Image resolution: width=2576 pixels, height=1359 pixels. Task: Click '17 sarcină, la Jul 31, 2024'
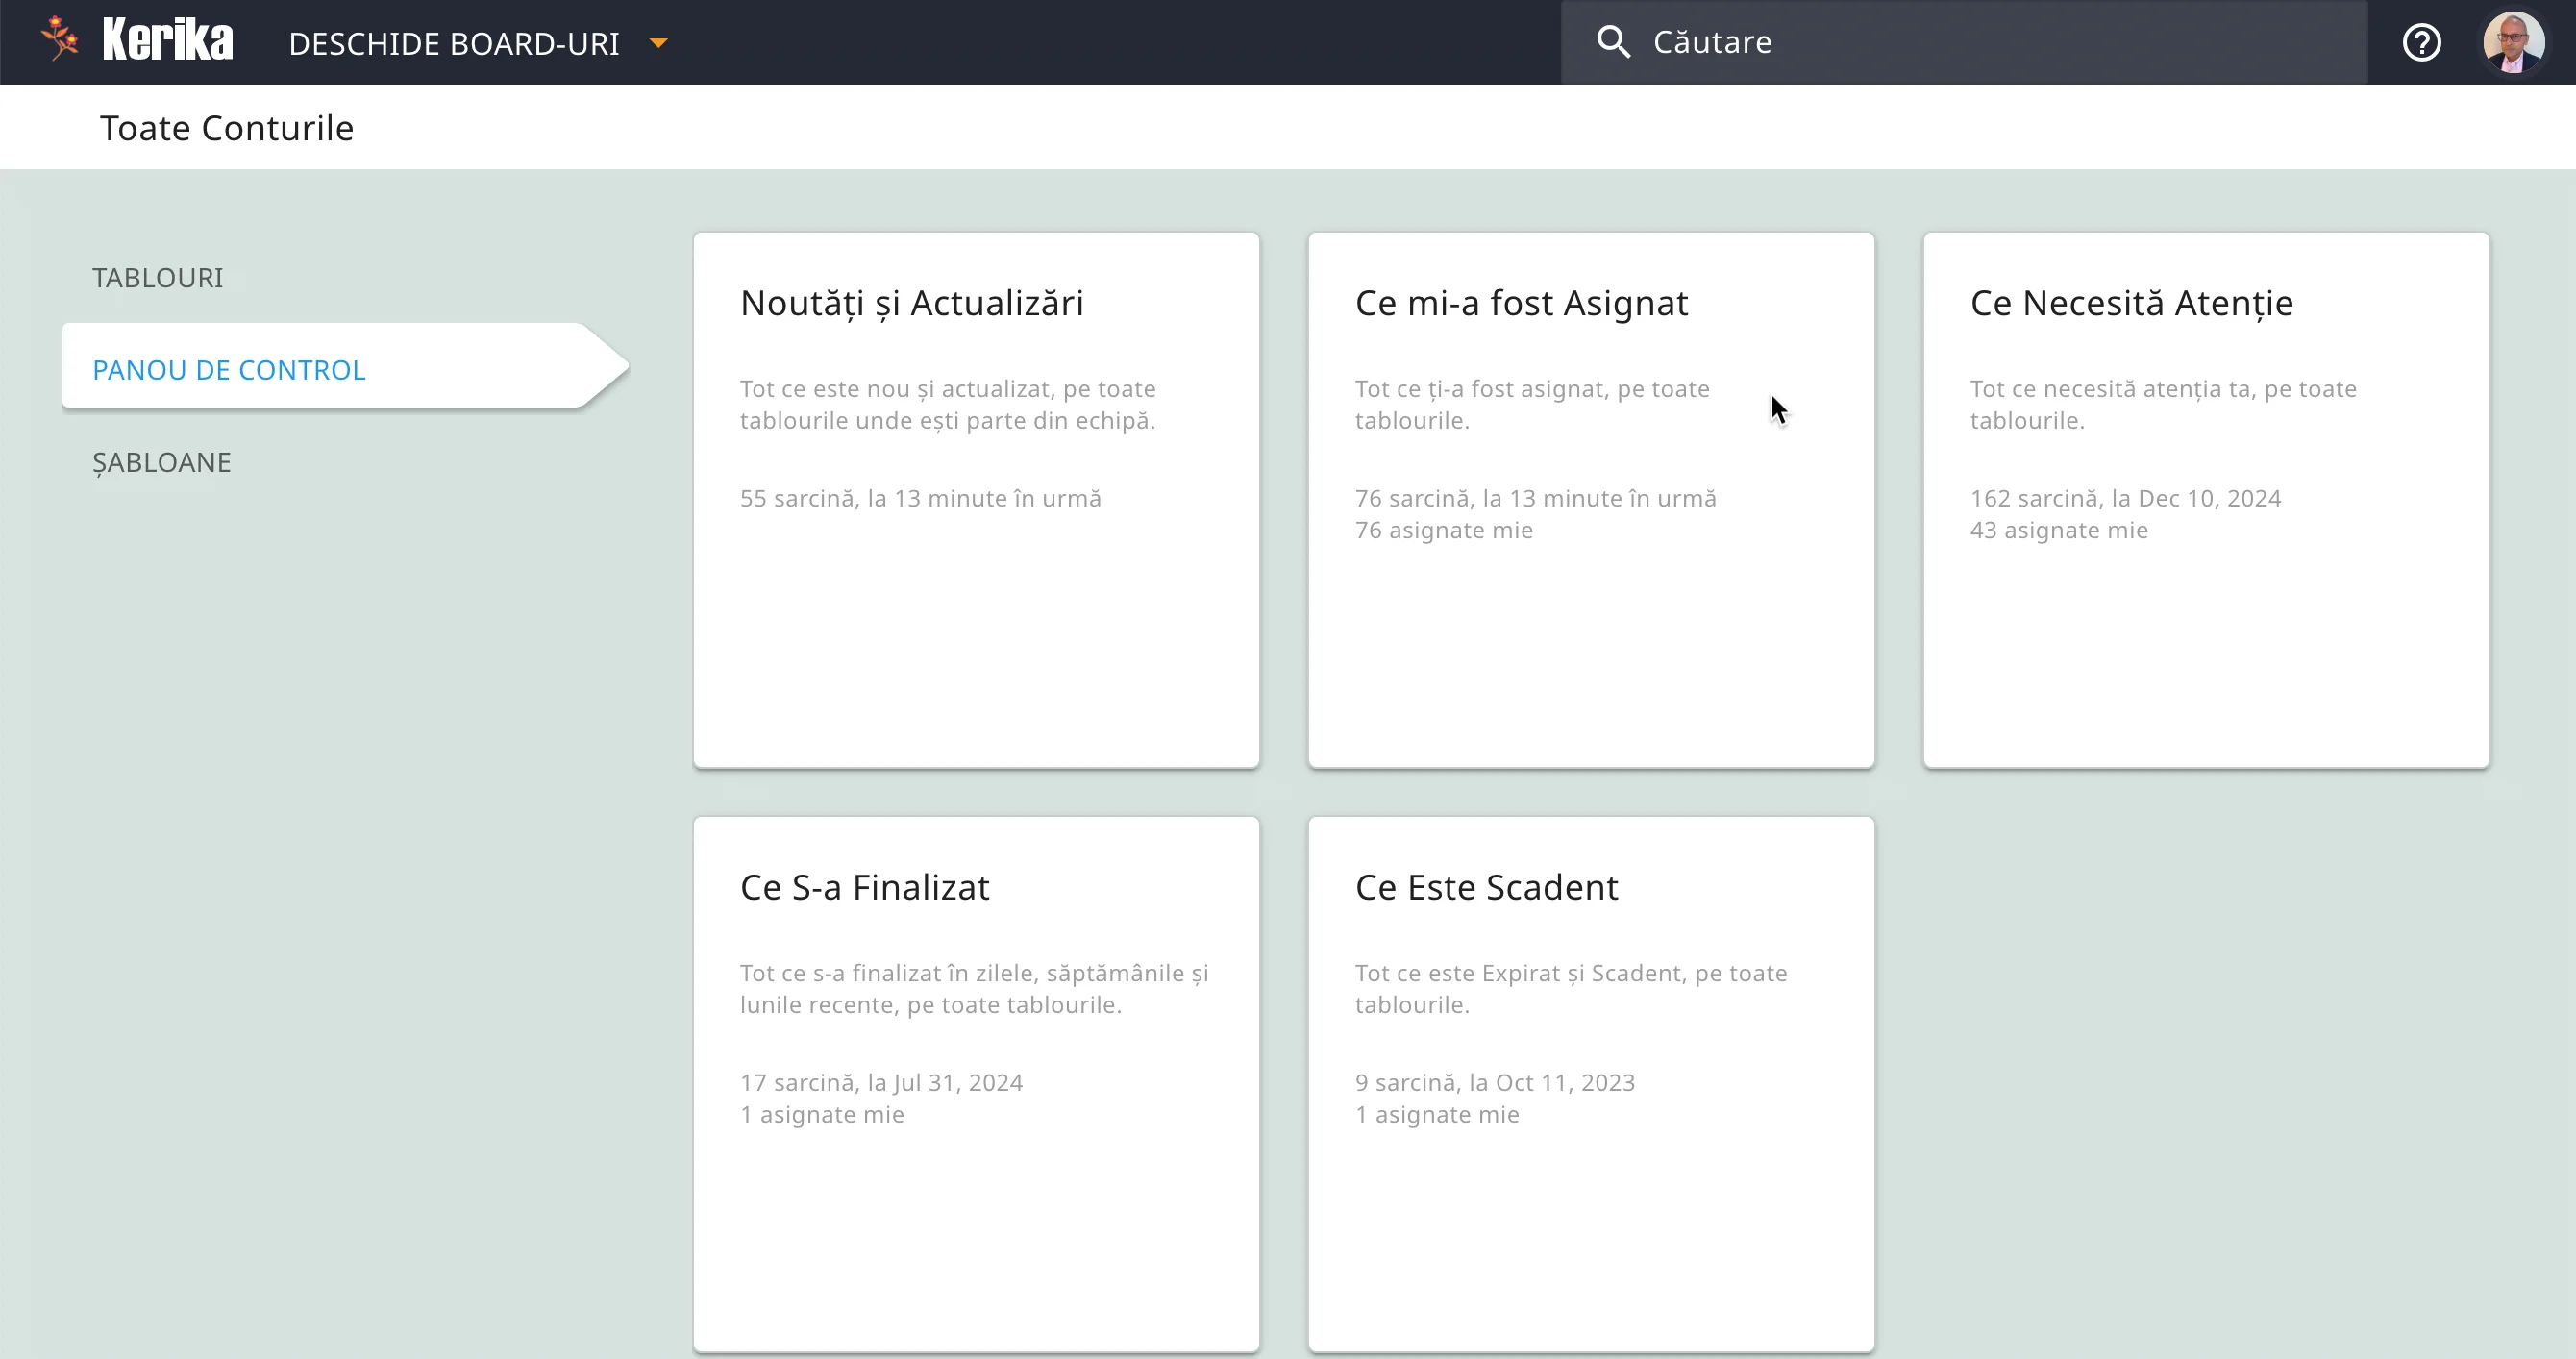click(881, 1082)
